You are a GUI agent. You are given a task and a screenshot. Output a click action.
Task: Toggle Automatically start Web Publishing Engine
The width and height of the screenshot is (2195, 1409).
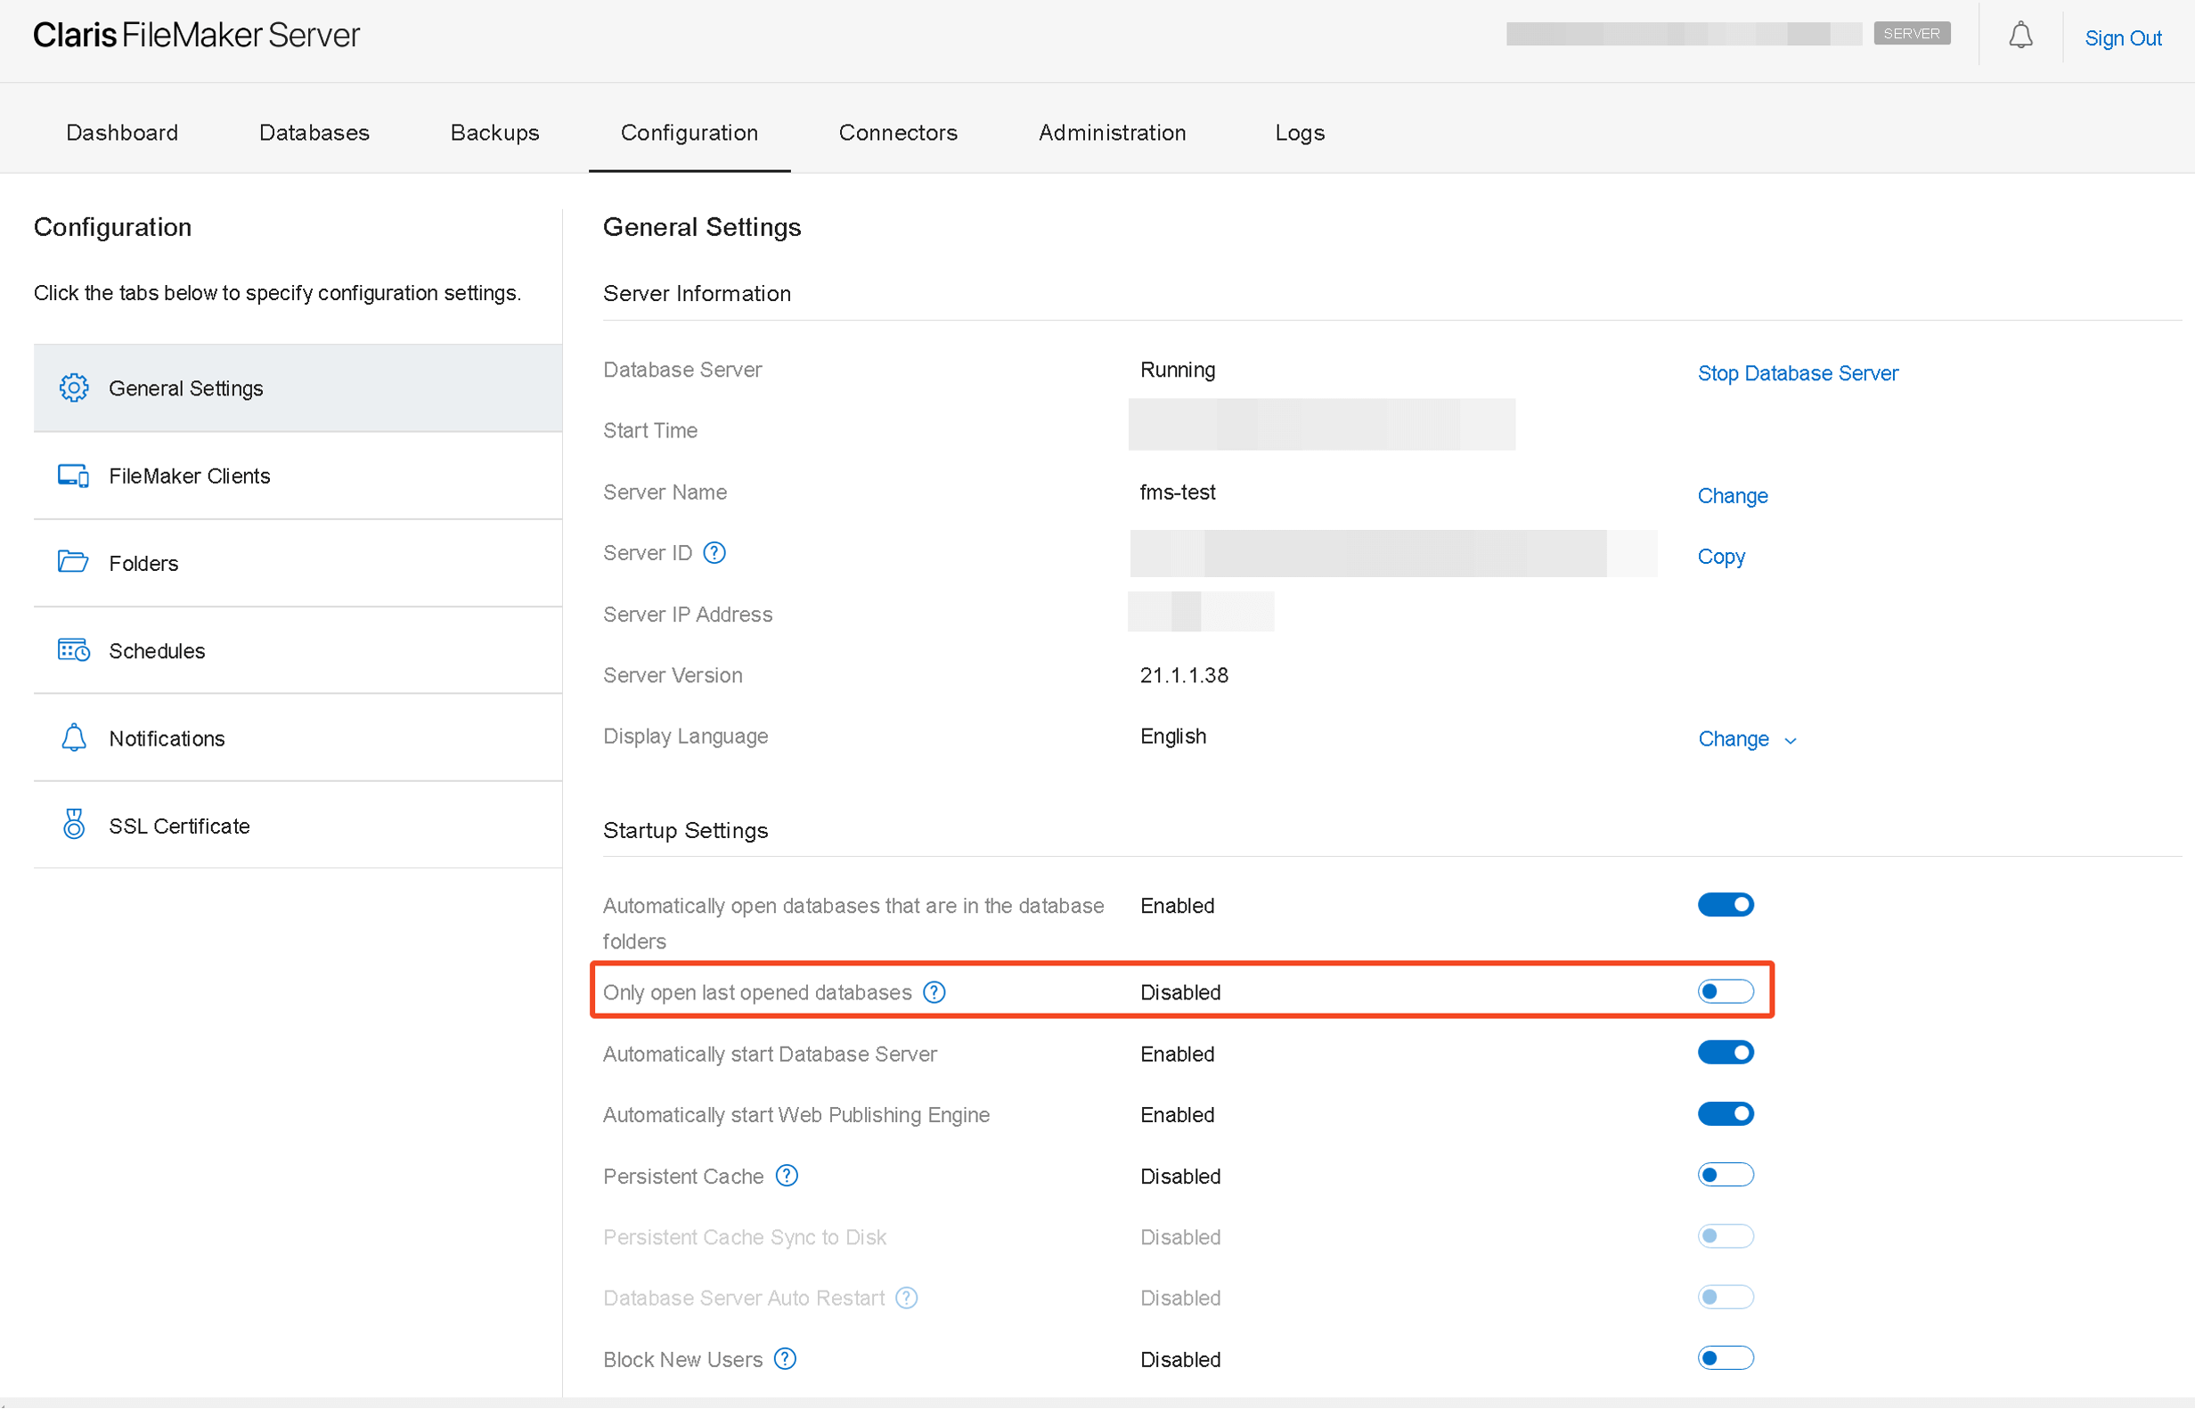(x=1726, y=1115)
